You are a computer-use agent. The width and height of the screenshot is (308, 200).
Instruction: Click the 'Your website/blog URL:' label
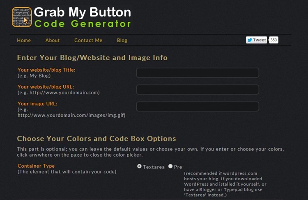pyautogui.click(x=46, y=86)
